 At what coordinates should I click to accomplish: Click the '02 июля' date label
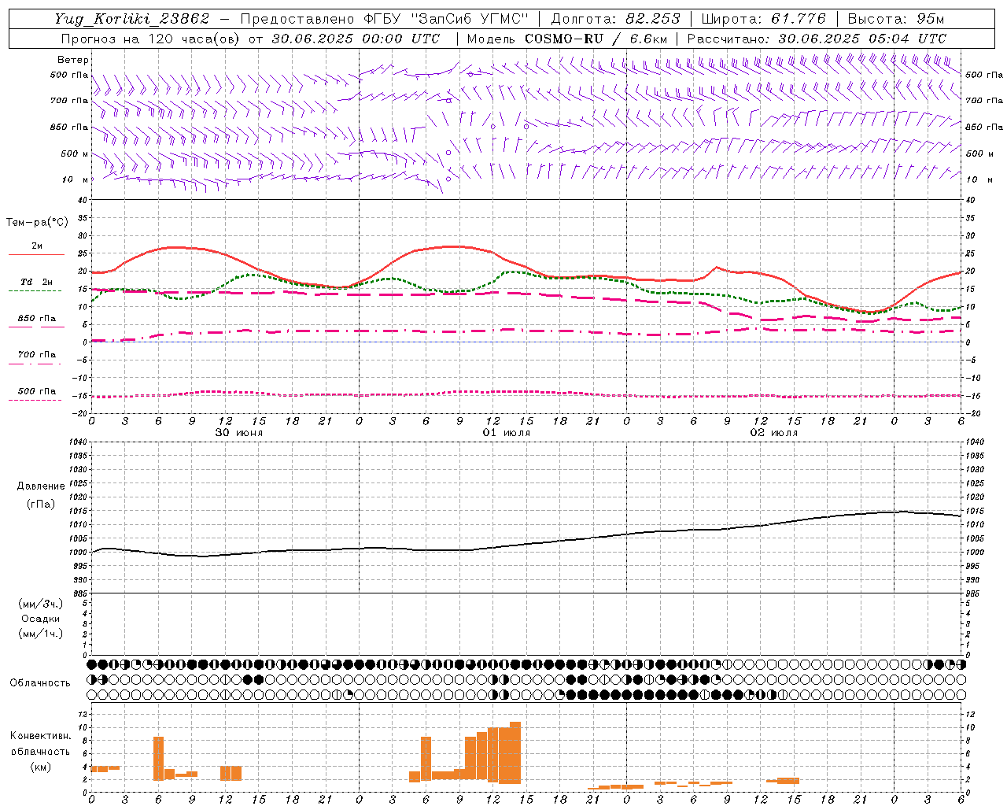774,433
